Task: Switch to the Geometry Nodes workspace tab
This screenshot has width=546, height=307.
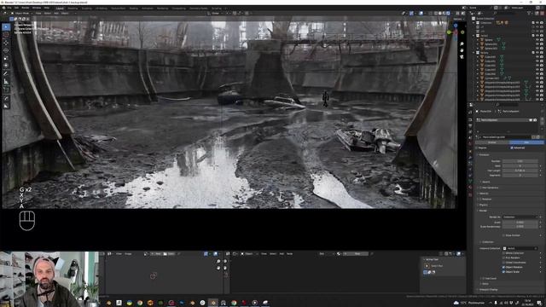Action: 199,8
